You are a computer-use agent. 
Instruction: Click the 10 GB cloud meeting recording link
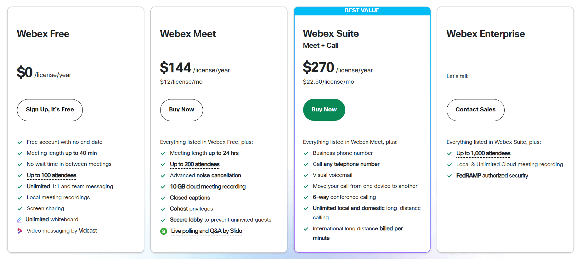click(207, 187)
